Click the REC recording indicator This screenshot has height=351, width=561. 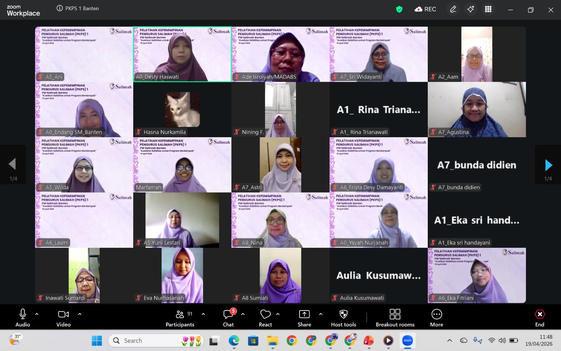(425, 9)
